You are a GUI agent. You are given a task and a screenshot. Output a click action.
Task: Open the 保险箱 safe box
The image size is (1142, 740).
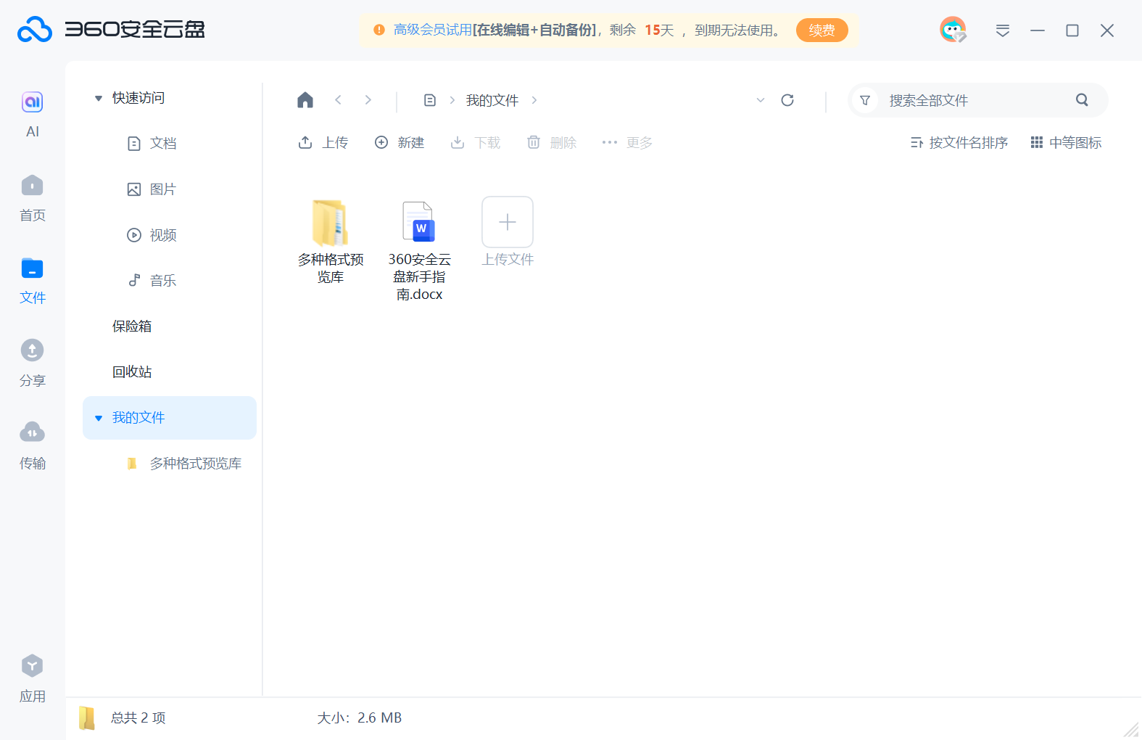pyautogui.click(x=132, y=326)
